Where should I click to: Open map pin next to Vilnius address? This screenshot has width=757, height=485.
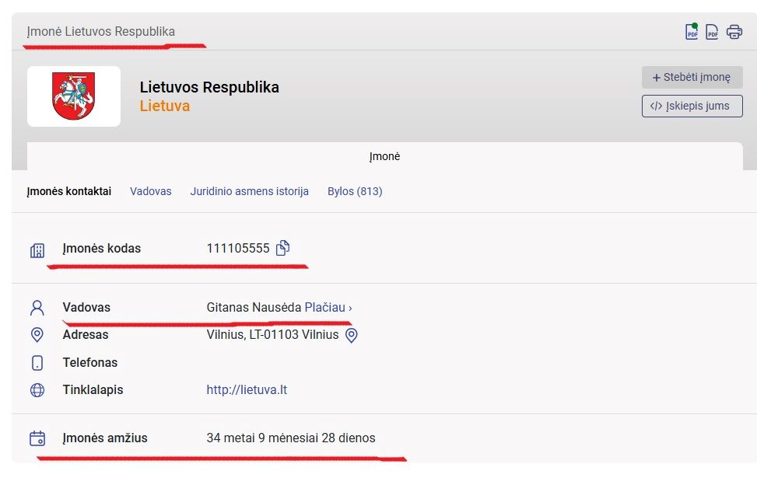(352, 335)
